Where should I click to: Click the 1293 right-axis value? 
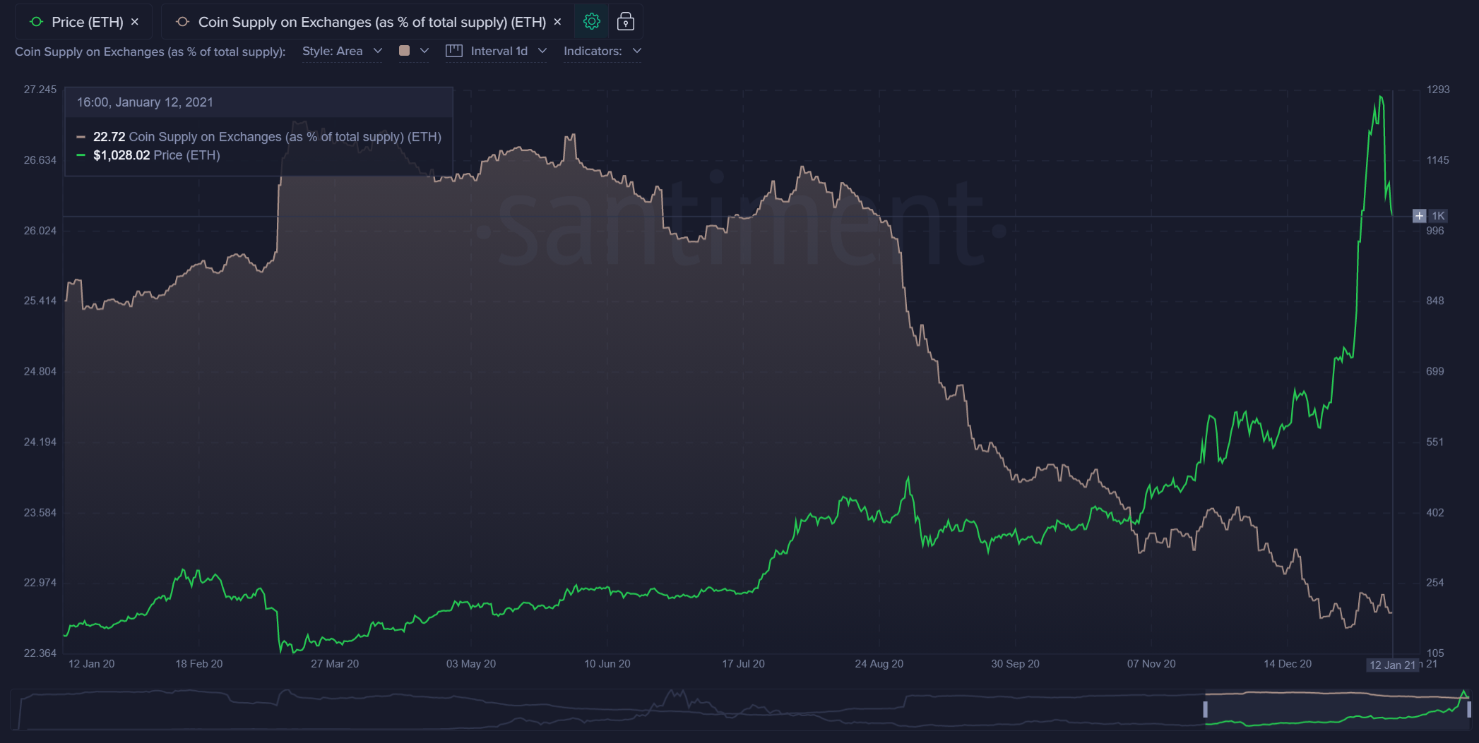pos(1438,90)
